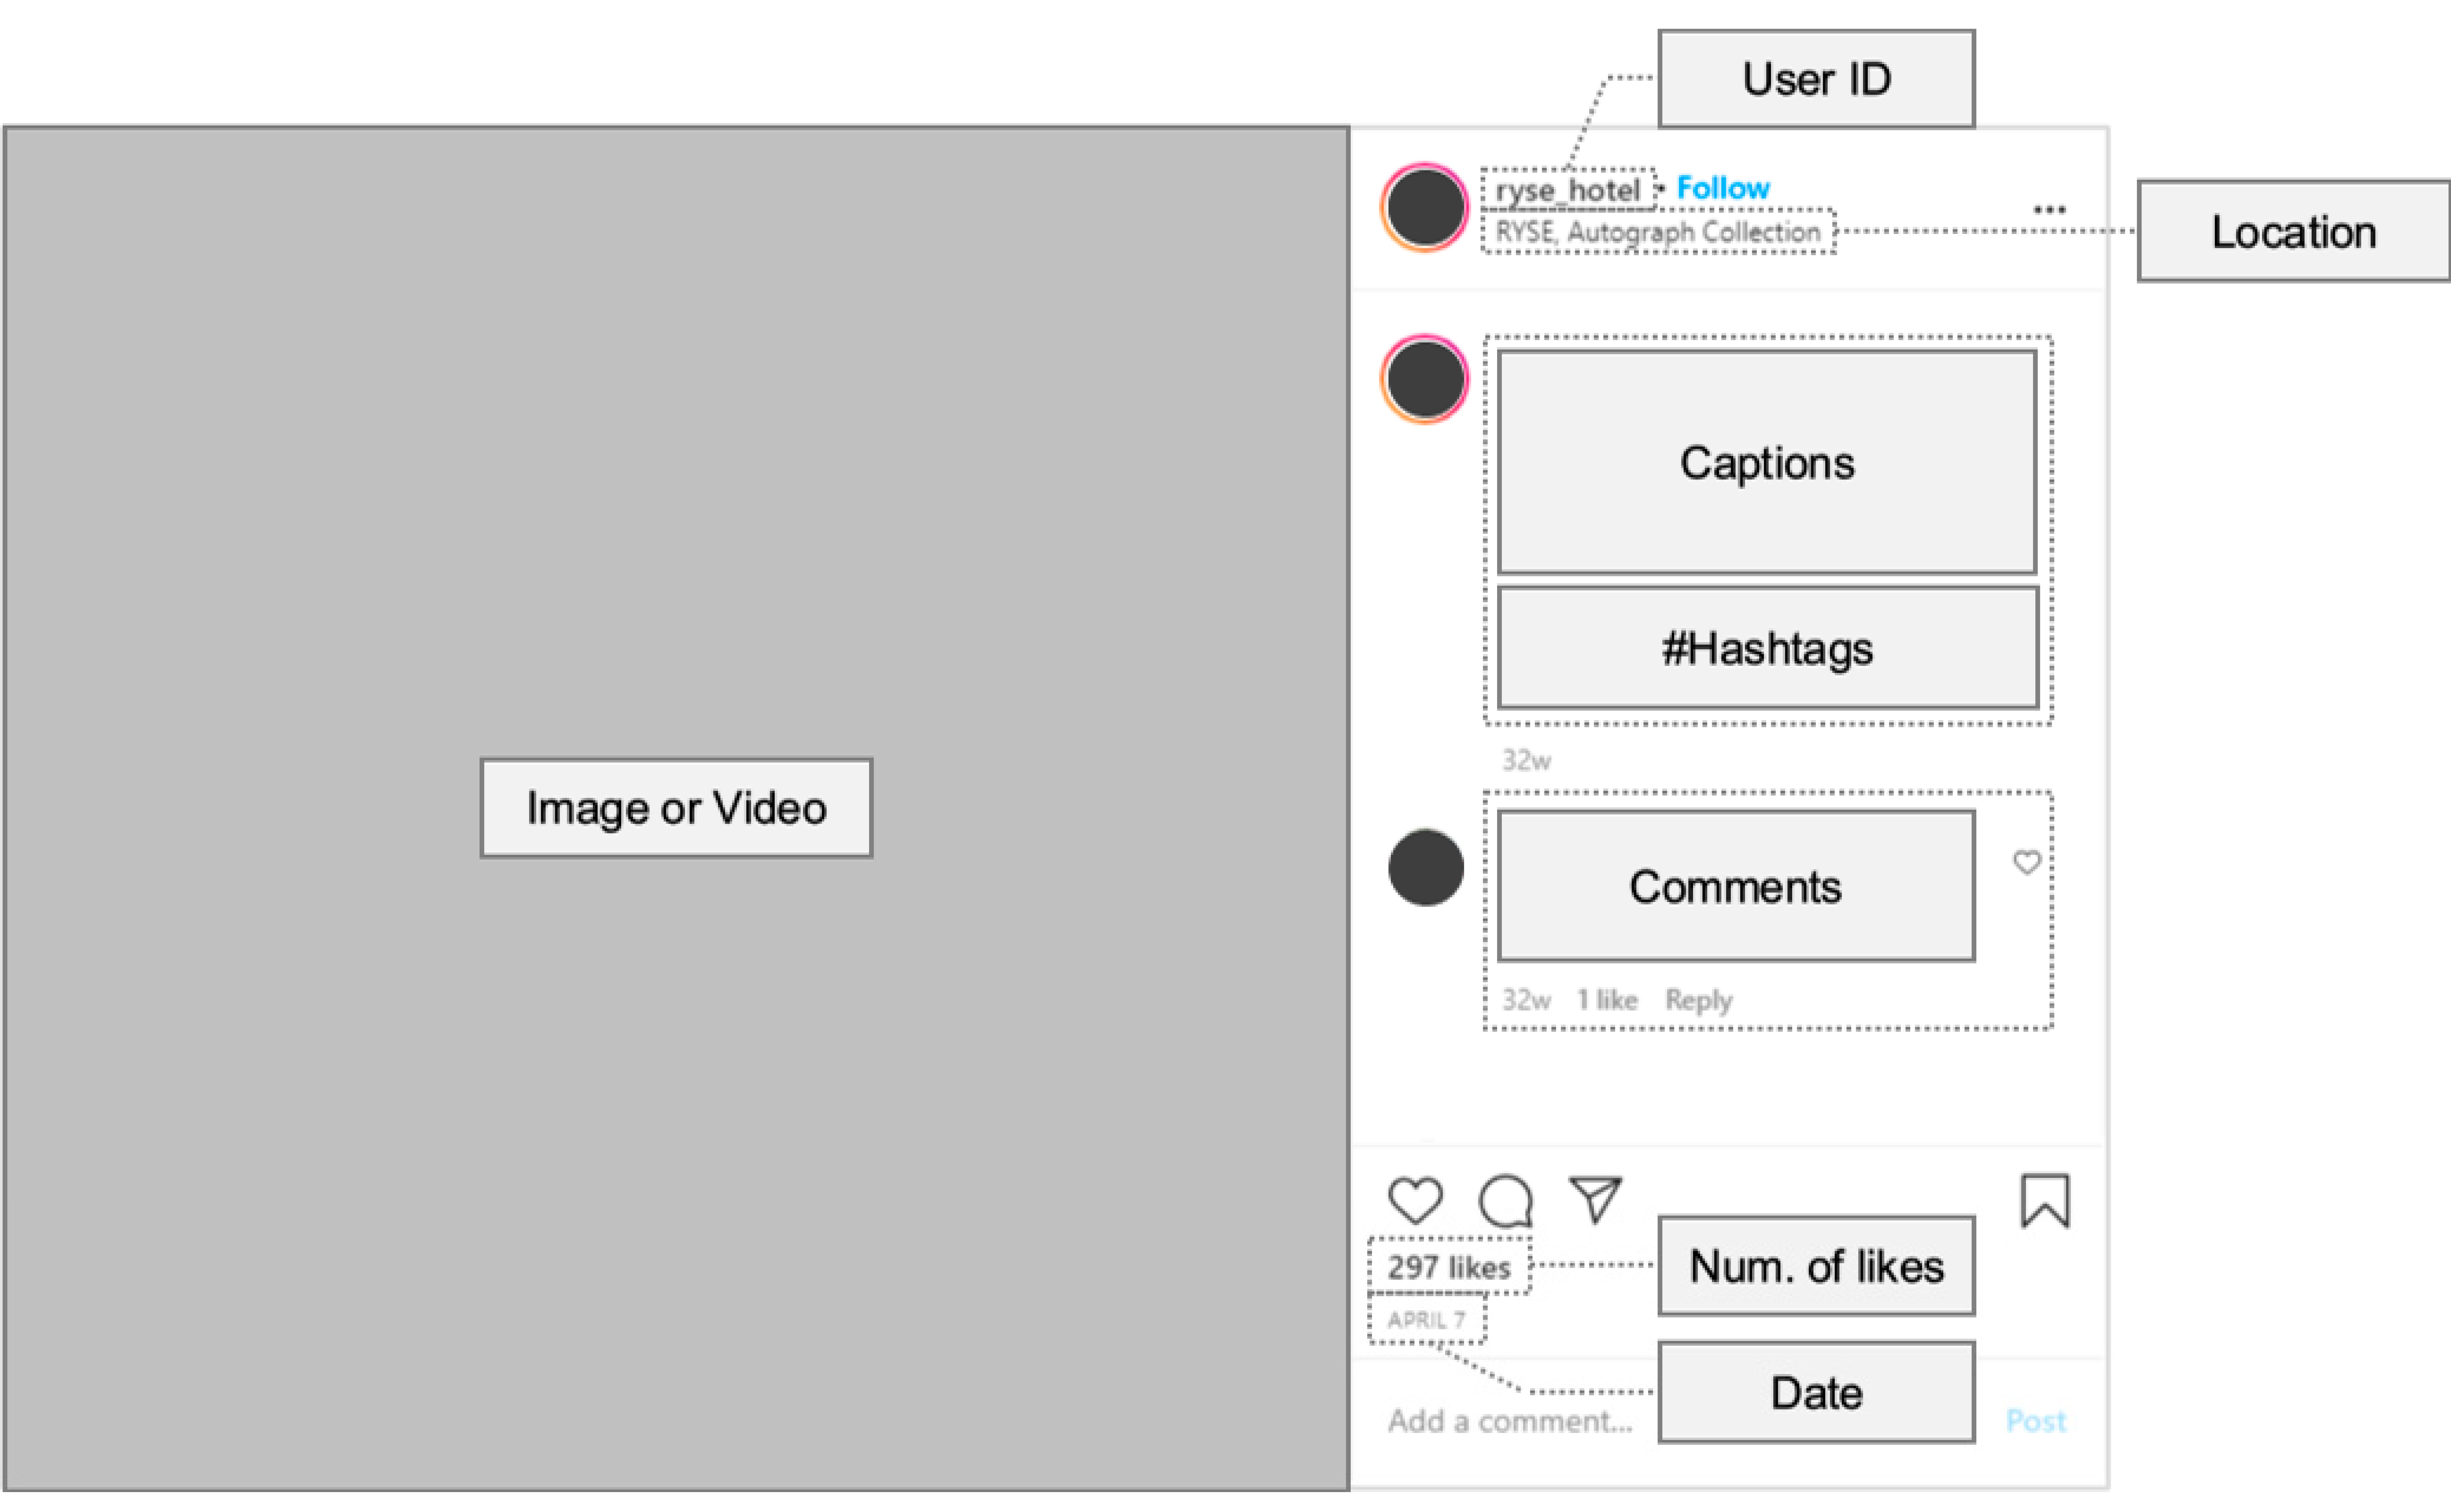
Task: Click the #Hashtags box in the caption
Action: (x=1767, y=648)
